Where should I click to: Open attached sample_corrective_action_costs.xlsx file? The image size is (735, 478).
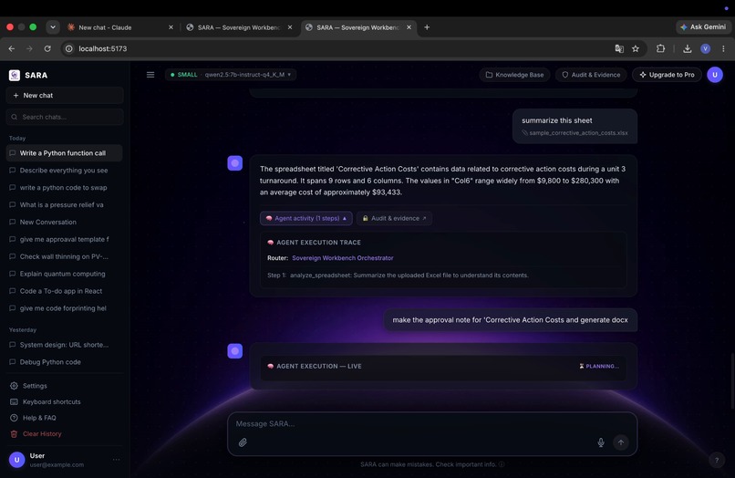point(575,133)
